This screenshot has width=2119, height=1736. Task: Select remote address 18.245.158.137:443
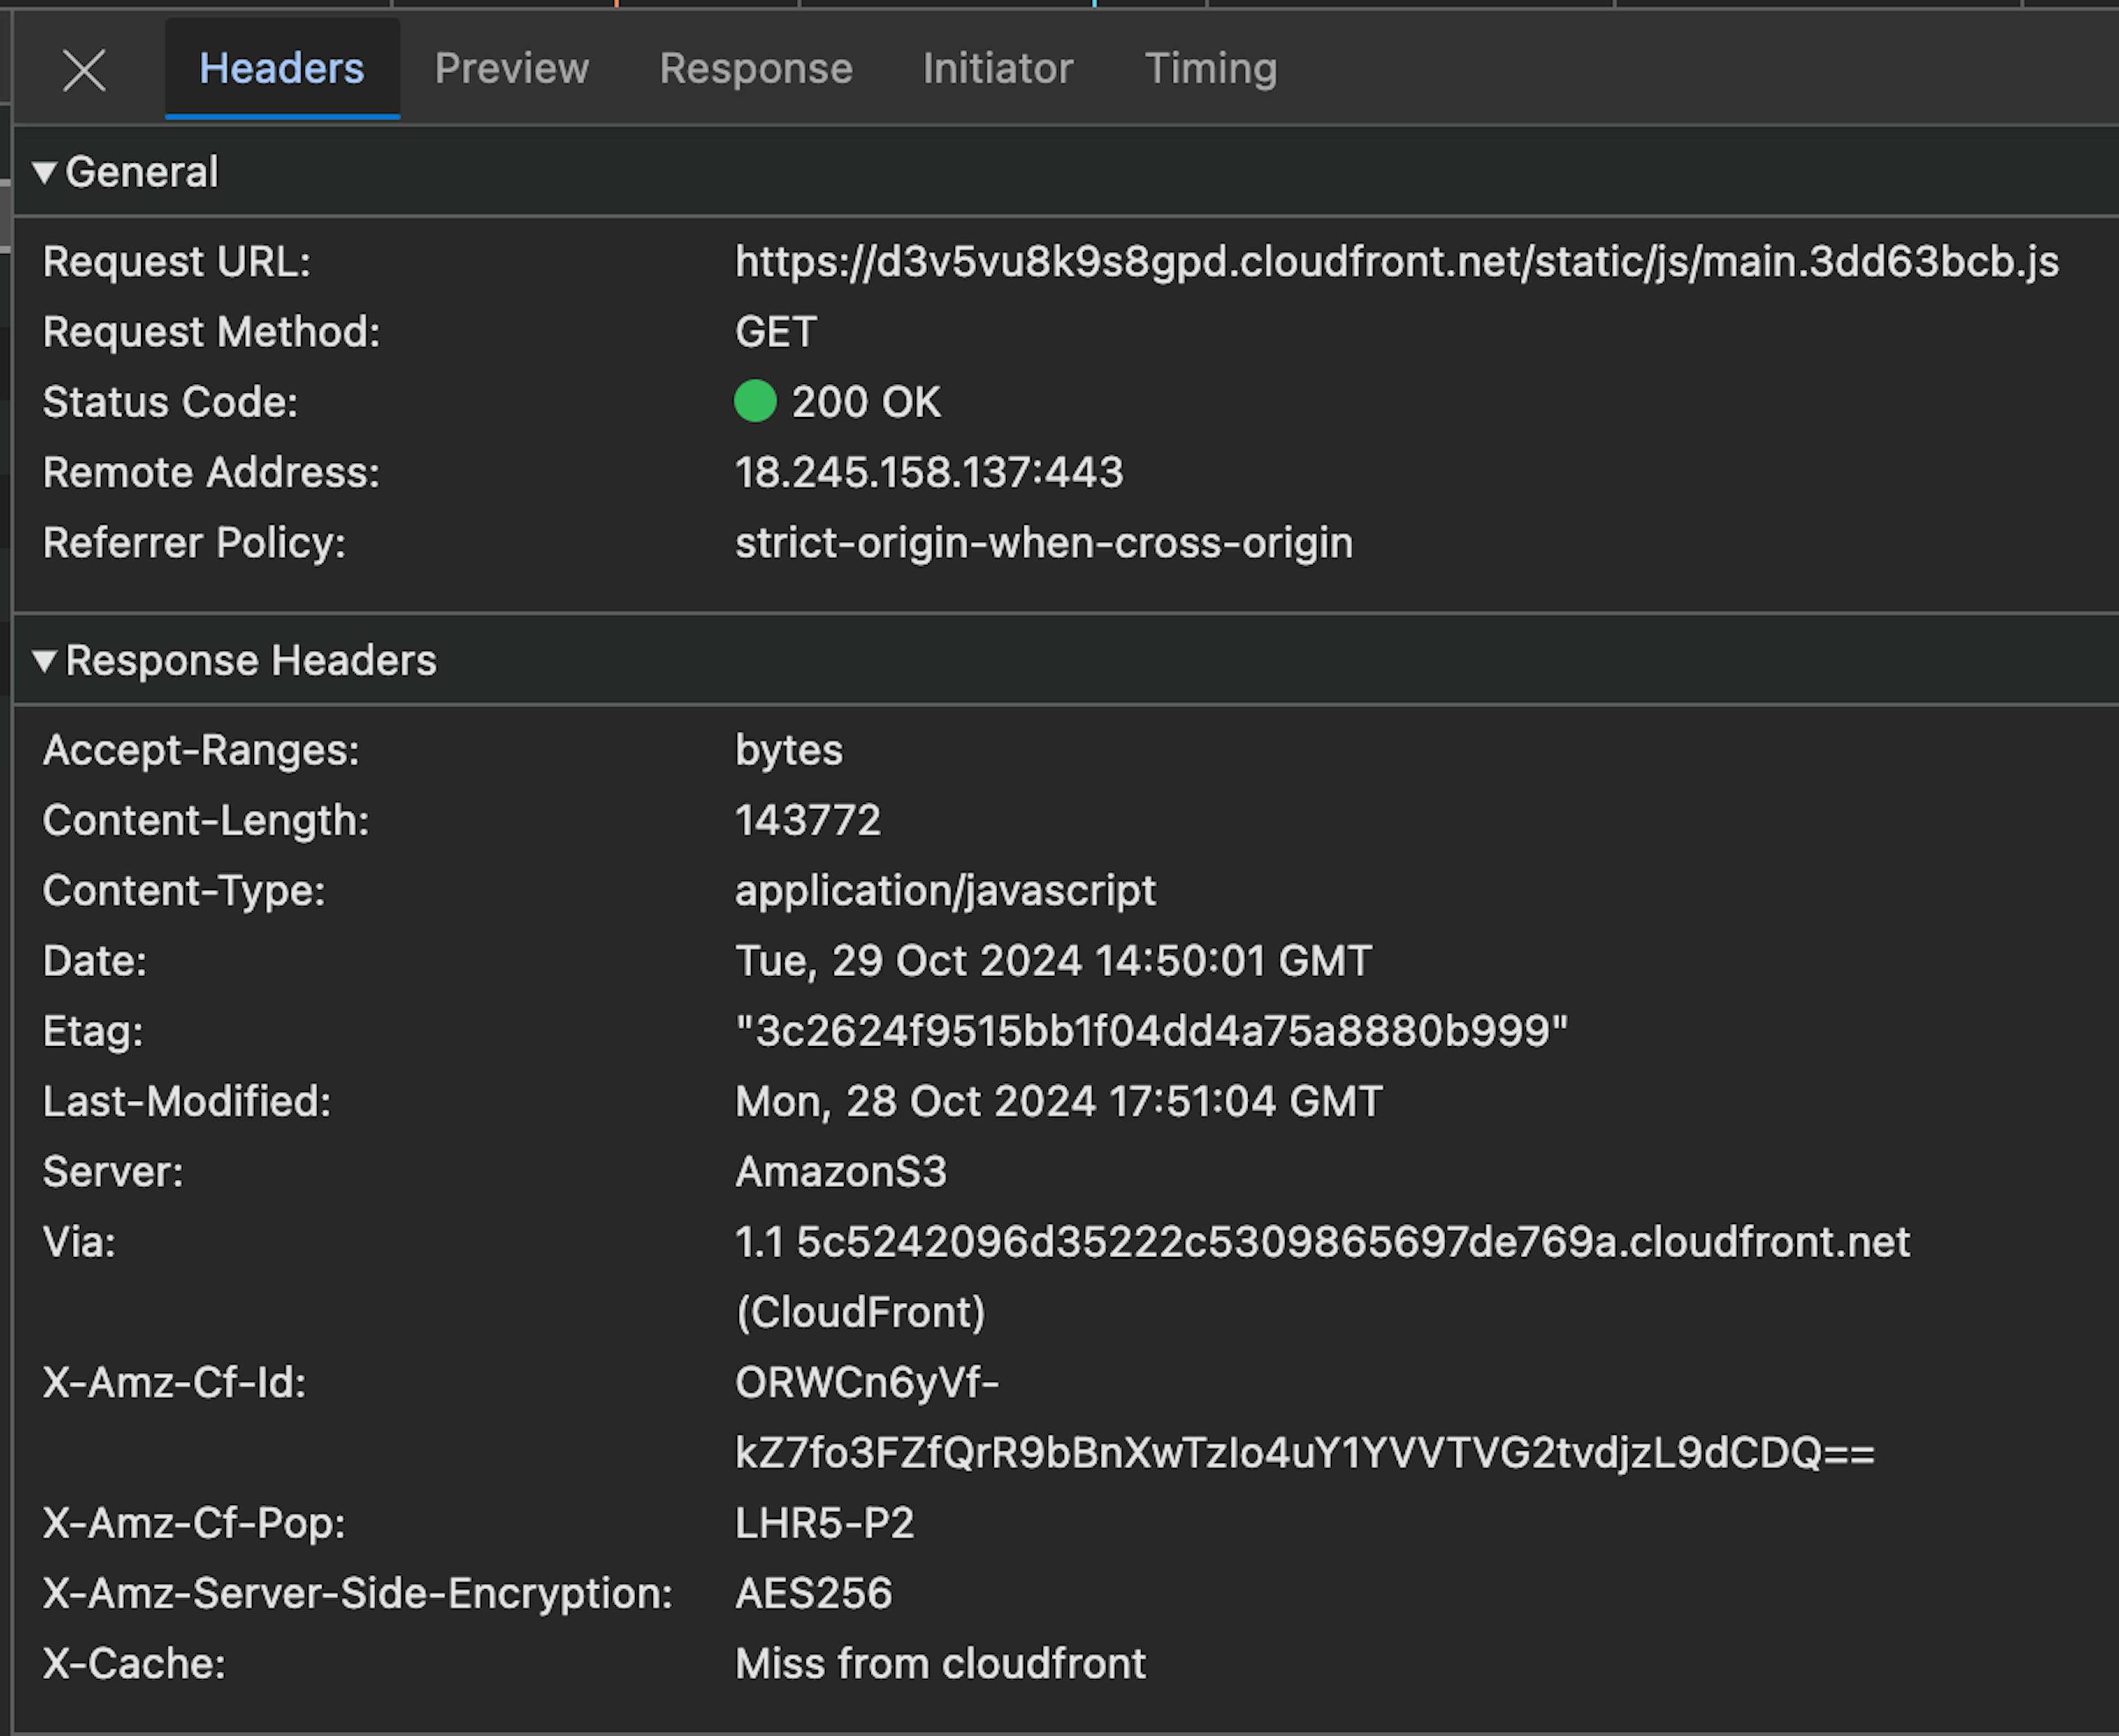929,472
